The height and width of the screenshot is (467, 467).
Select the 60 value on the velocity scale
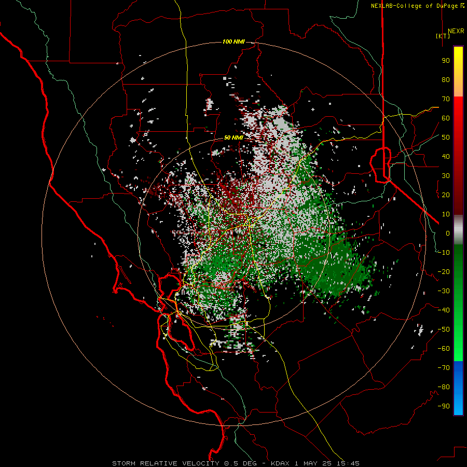tap(446, 118)
